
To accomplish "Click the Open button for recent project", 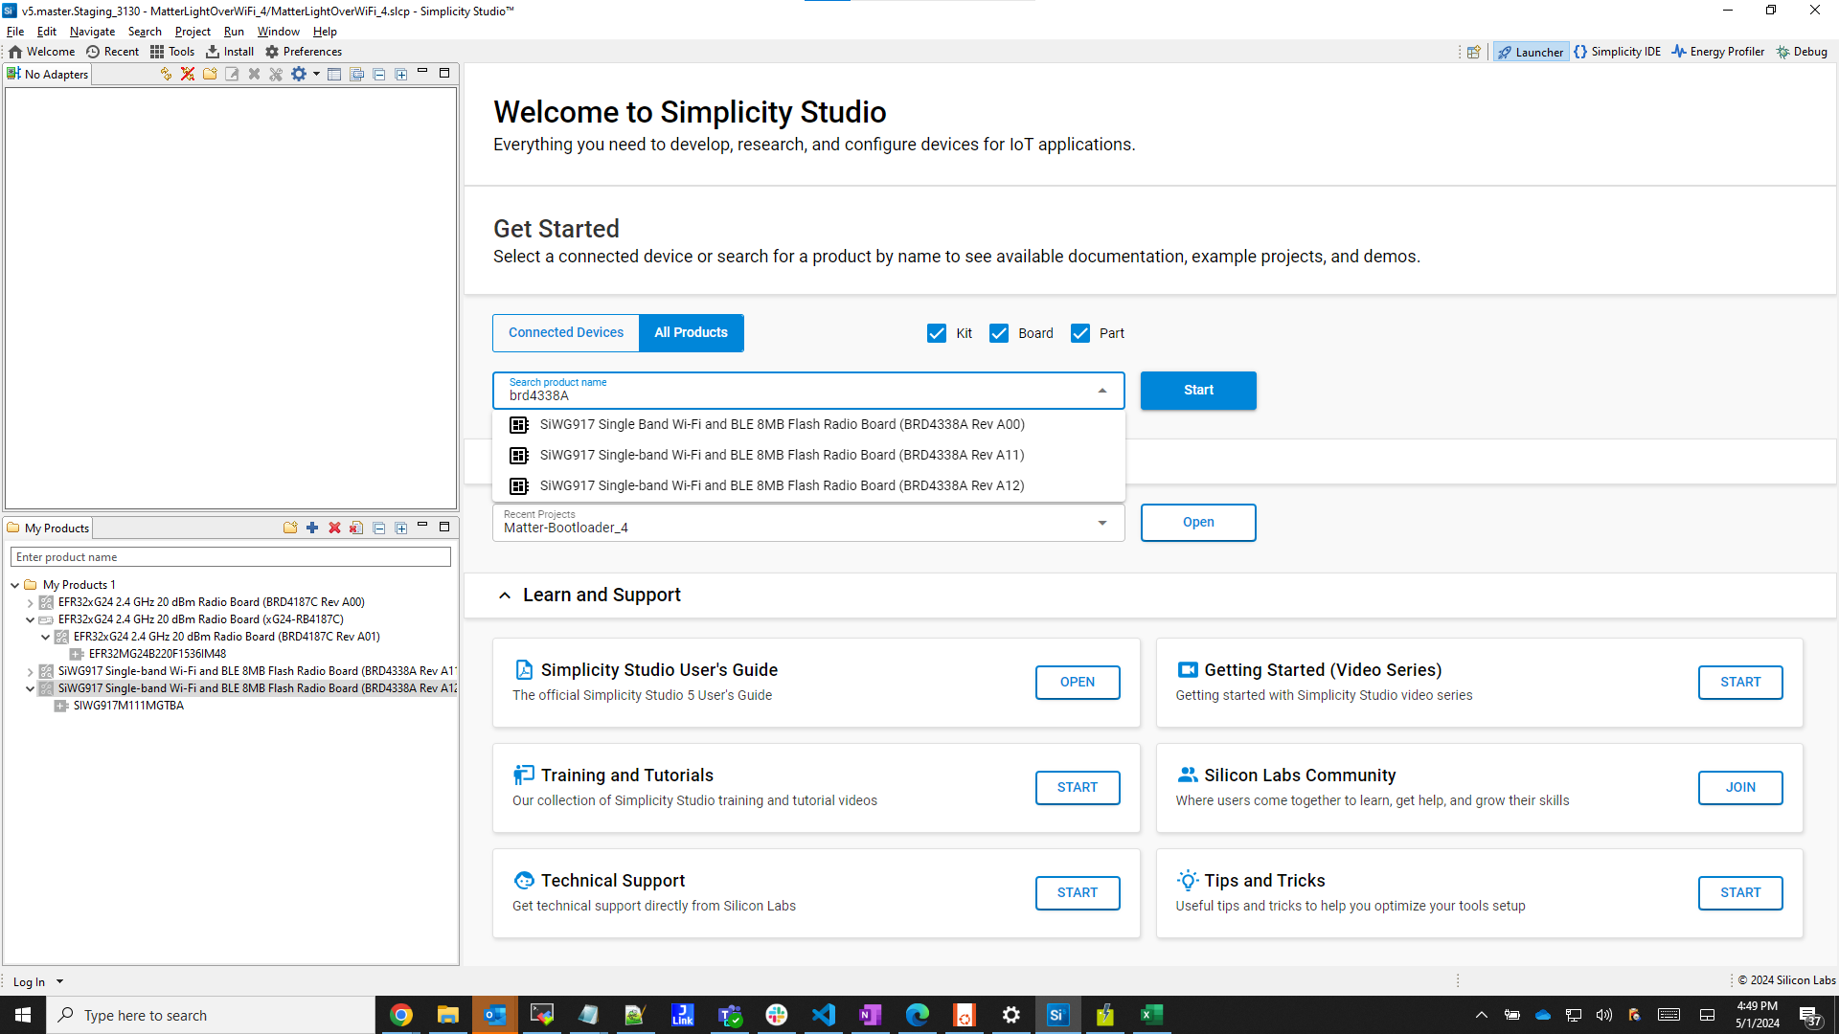I will pyautogui.click(x=1198, y=523).
